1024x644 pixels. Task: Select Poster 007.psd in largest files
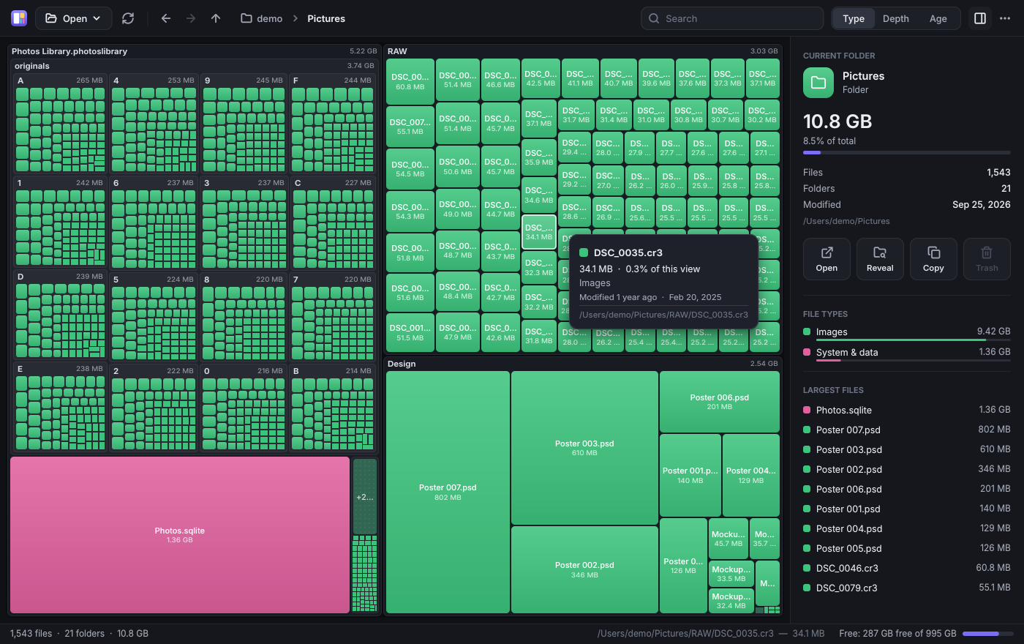pos(907,430)
